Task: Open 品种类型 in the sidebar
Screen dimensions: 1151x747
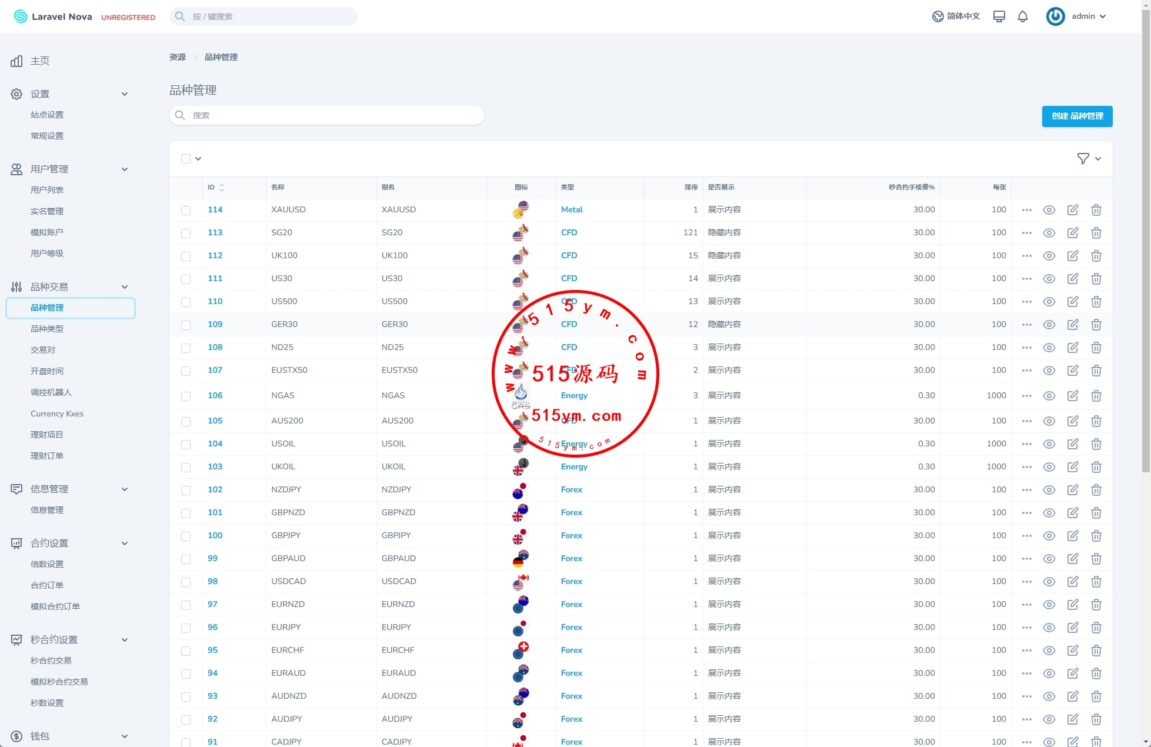Action: pyautogui.click(x=47, y=329)
